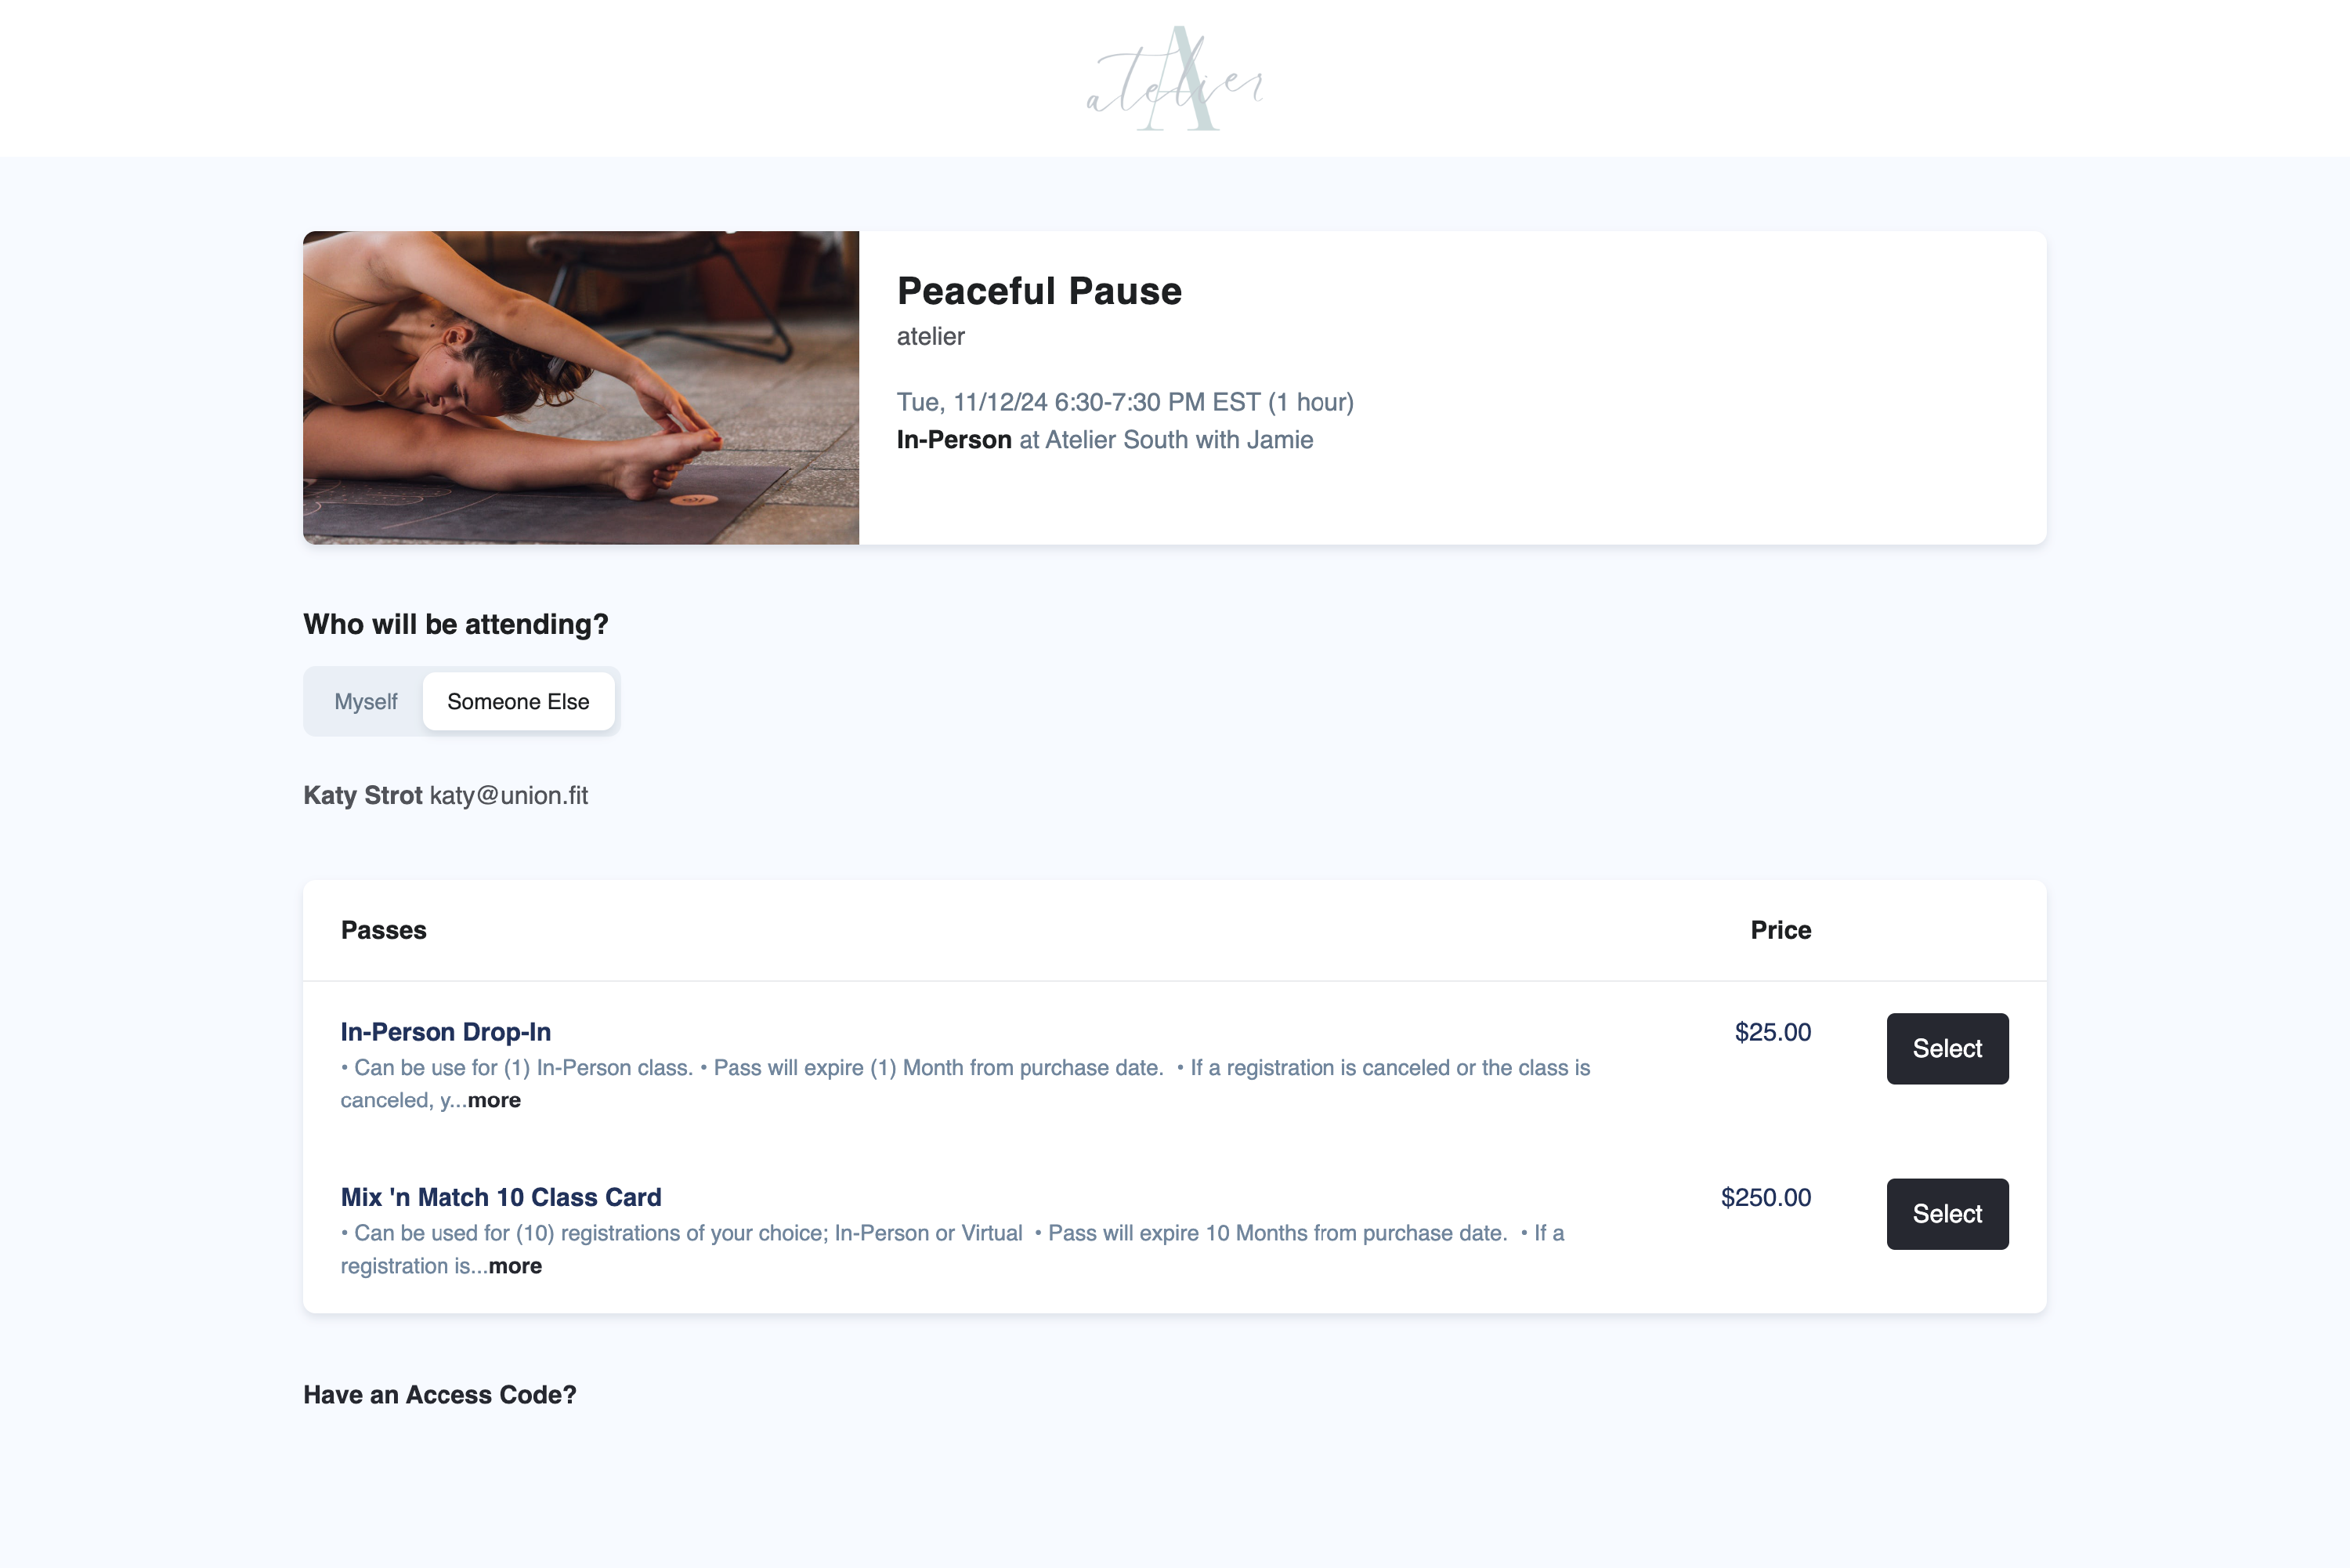Image resolution: width=2350 pixels, height=1568 pixels.
Task: Expand Mix 'n Match description with more
Action: (515, 1266)
